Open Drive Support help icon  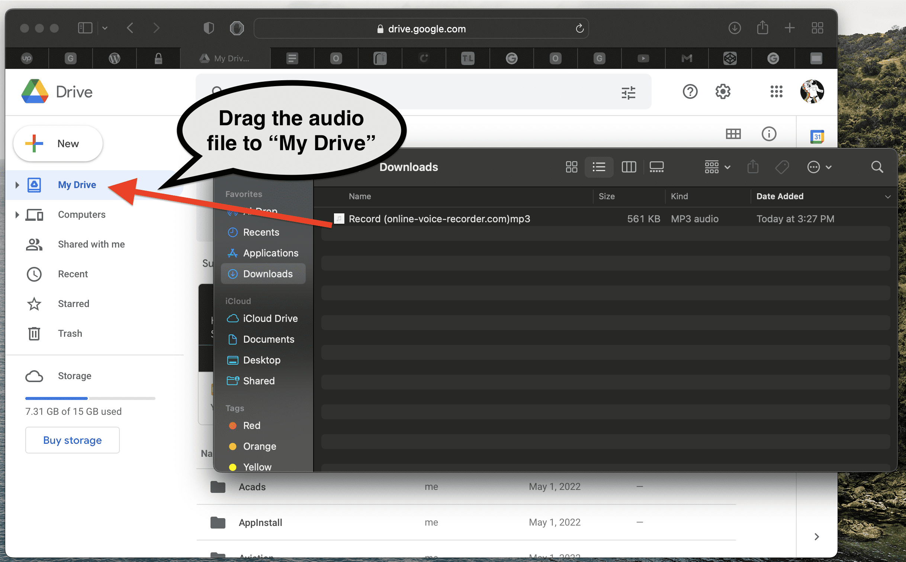tap(690, 92)
